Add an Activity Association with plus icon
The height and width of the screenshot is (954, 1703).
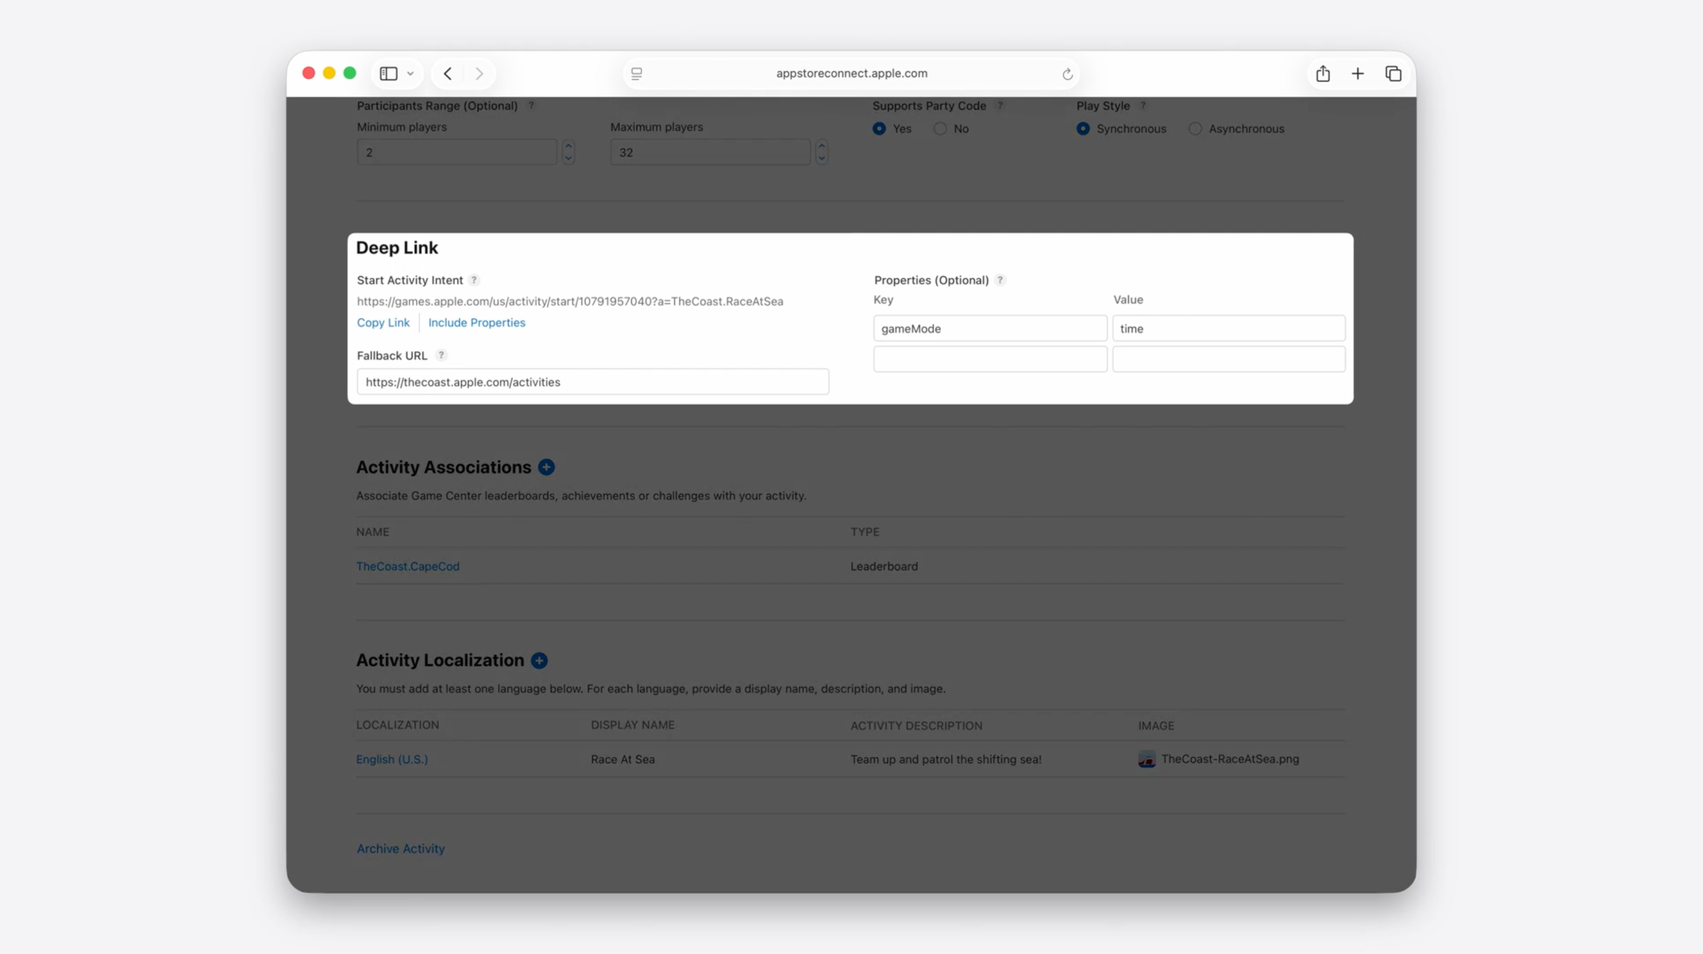546,467
